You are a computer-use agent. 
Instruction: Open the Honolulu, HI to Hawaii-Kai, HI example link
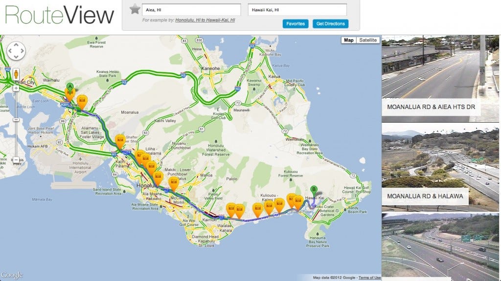(205, 20)
